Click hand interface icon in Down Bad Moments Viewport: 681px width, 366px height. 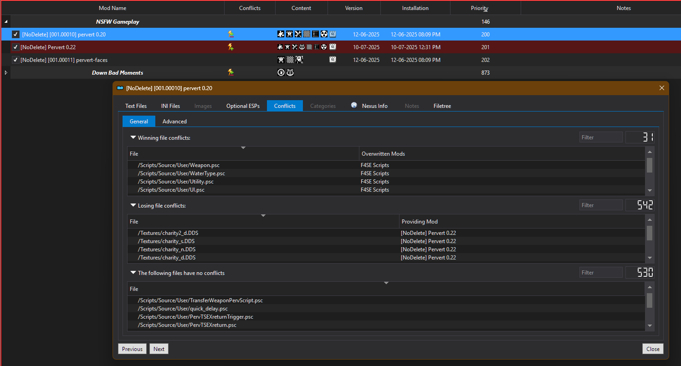coord(281,72)
